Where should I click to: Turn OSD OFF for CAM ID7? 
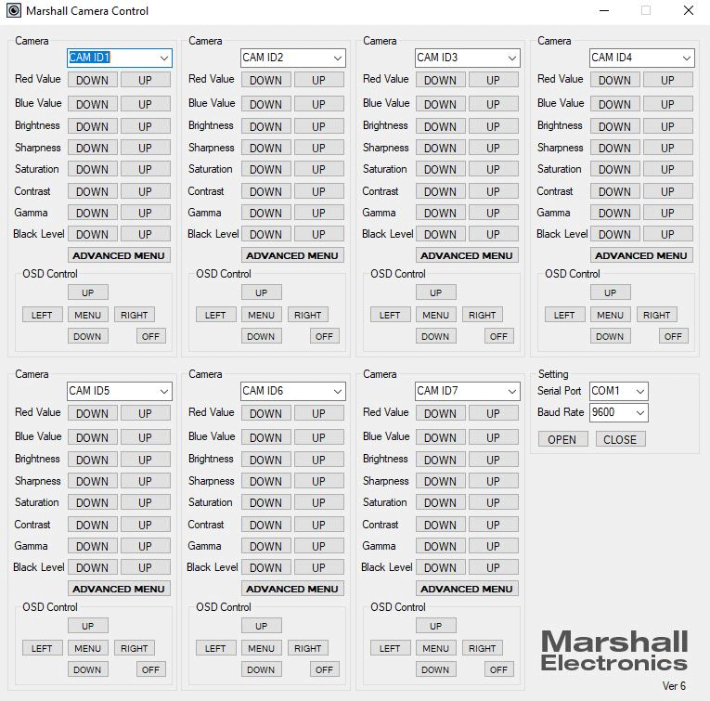pos(499,669)
